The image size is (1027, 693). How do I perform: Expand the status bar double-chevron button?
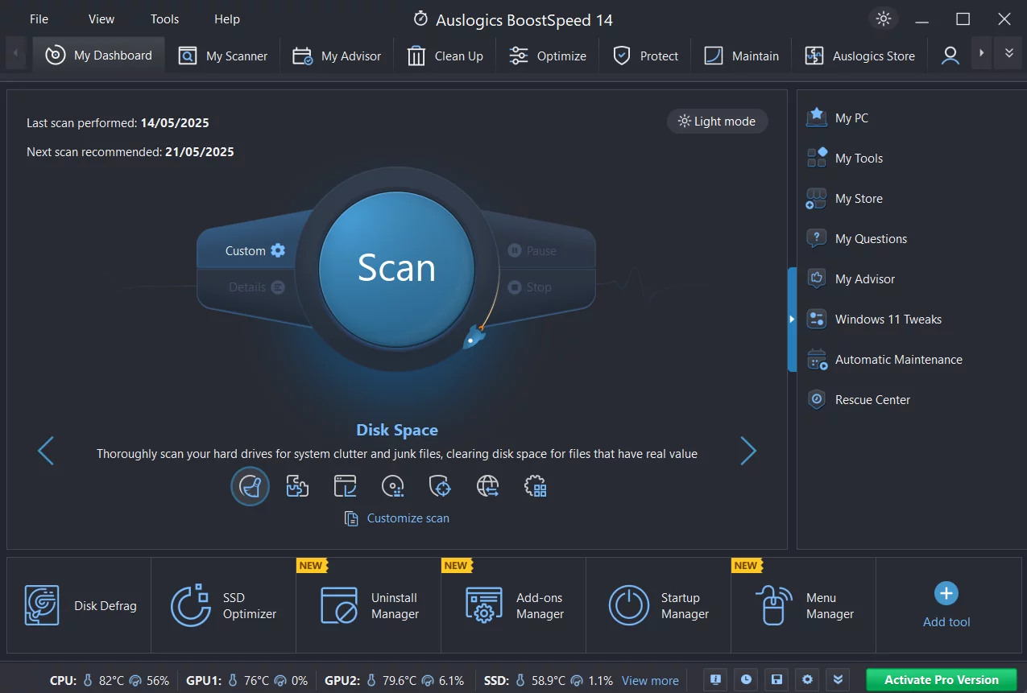tap(838, 679)
